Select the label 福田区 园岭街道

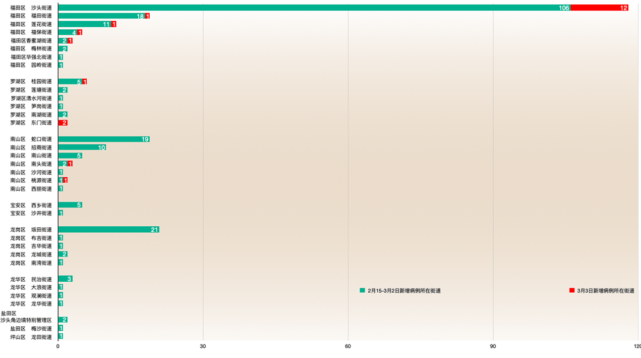(31, 65)
